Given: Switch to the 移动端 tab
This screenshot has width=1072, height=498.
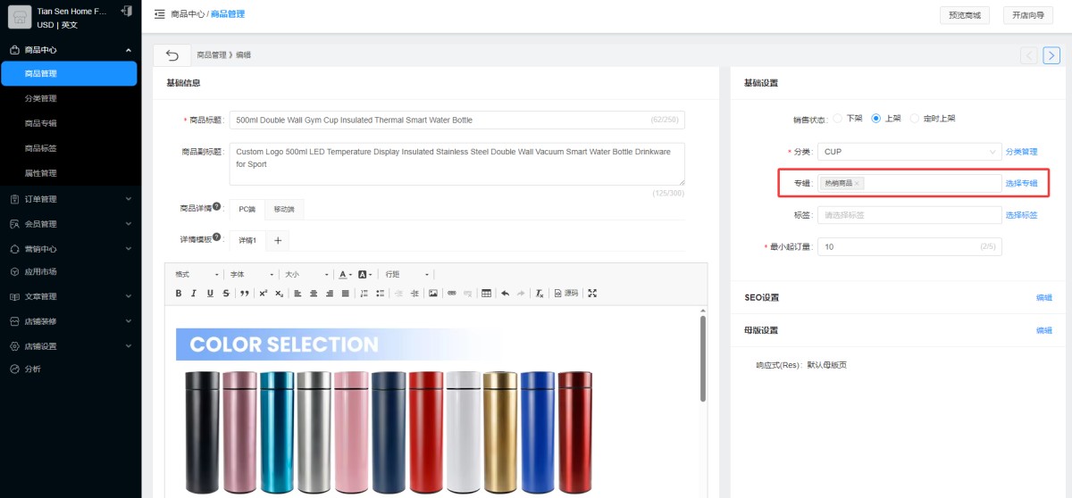Looking at the screenshot, I should (x=283, y=210).
